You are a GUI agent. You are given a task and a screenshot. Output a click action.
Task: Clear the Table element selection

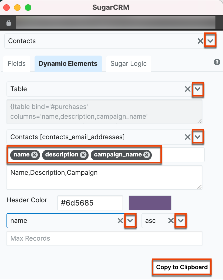188,89
